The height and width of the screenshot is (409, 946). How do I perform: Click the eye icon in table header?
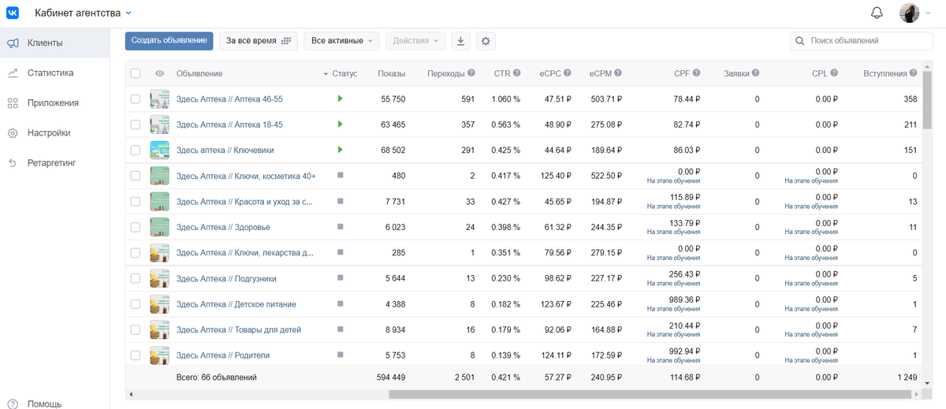pos(160,73)
